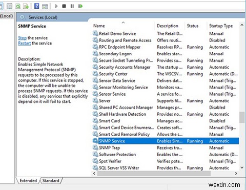This screenshot has height=190, width=246.
Task: Select the Spot Verifier name
Action: coord(110,161)
